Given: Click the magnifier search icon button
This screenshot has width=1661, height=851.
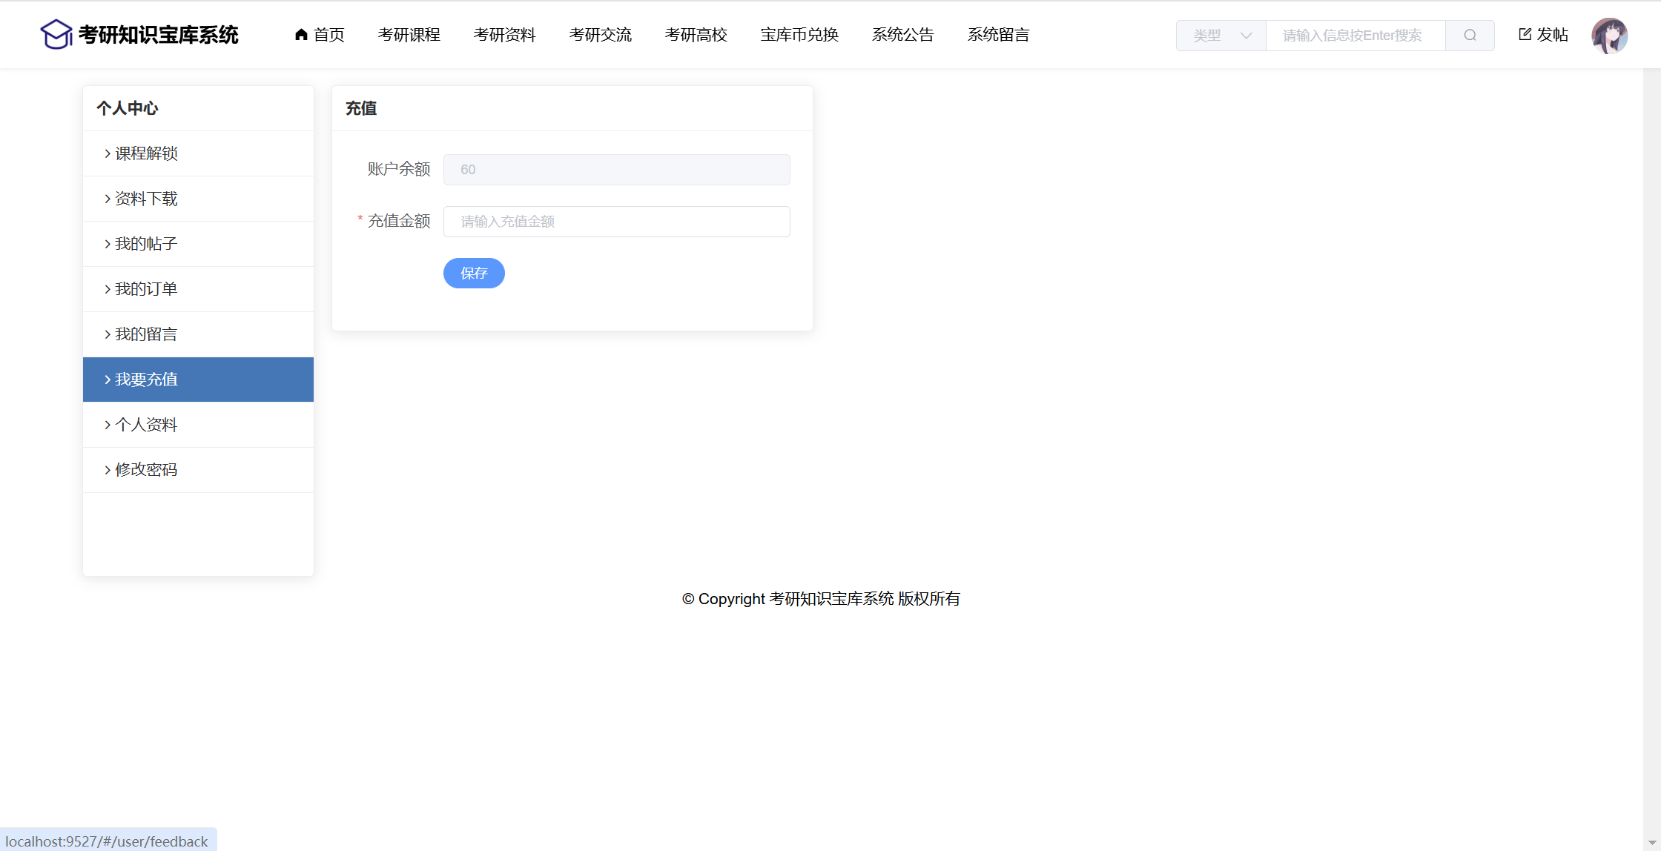Looking at the screenshot, I should (x=1470, y=36).
